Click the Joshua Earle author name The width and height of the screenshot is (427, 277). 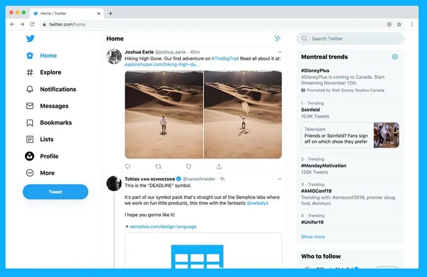139,52
